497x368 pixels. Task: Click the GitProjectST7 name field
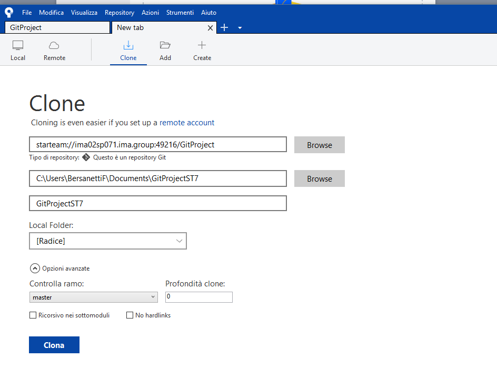coord(158,203)
